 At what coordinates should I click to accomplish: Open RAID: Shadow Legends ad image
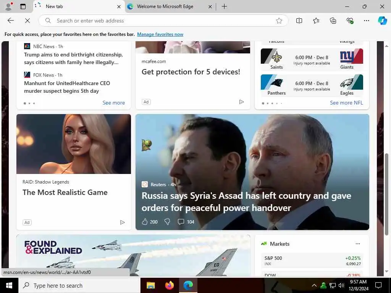coord(74,144)
